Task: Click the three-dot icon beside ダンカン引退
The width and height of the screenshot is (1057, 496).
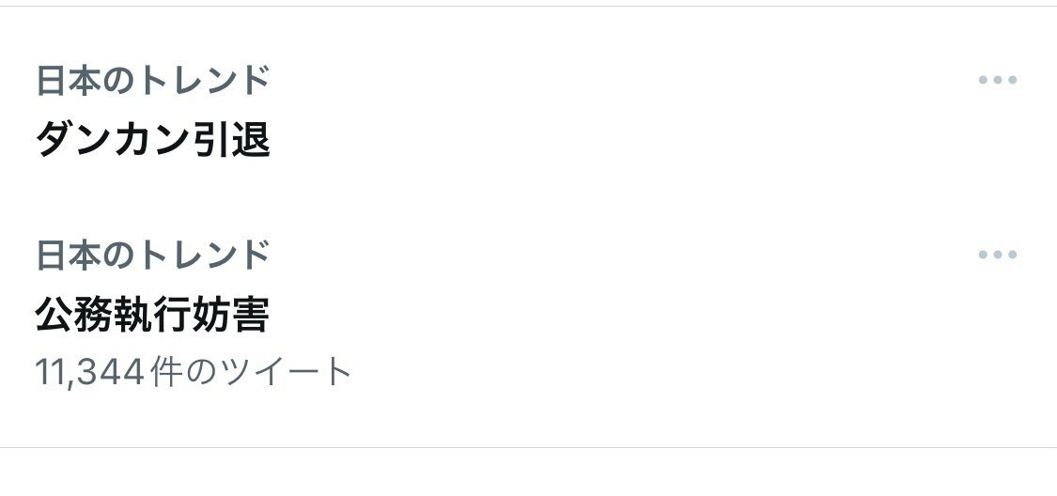Action: click(997, 81)
